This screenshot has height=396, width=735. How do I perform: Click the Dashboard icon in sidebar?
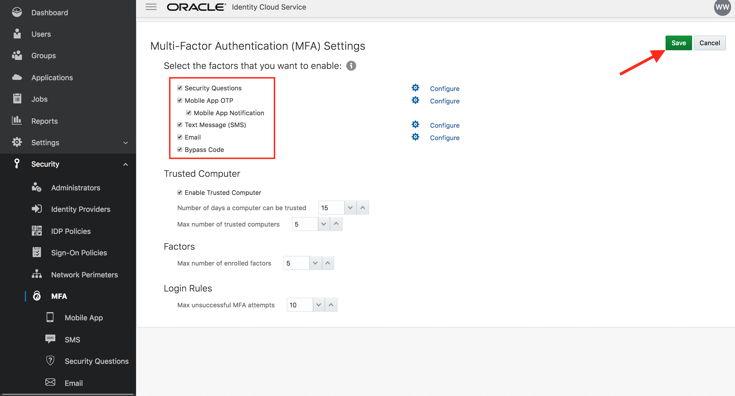(x=17, y=12)
